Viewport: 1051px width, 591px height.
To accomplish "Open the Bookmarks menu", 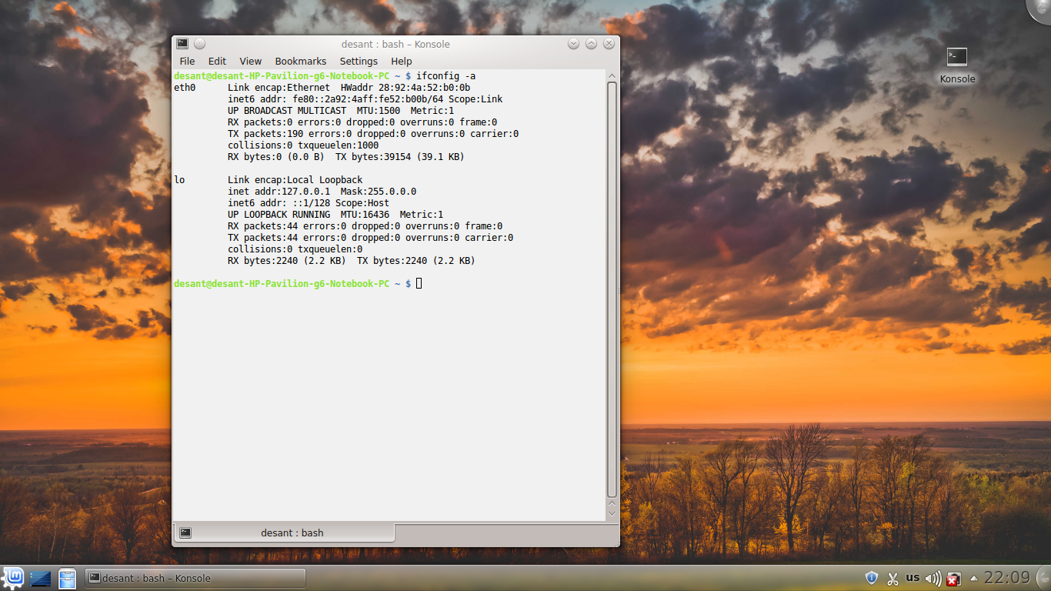I will coord(300,61).
